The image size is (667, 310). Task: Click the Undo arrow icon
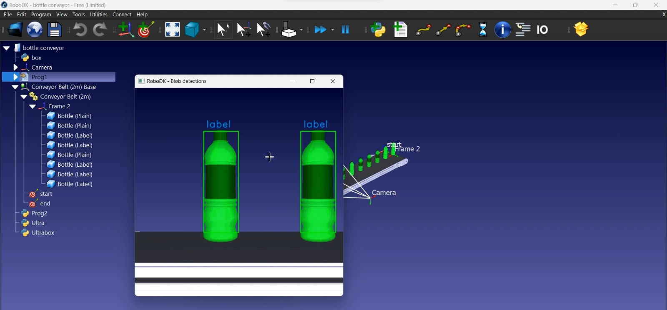[80, 30]
